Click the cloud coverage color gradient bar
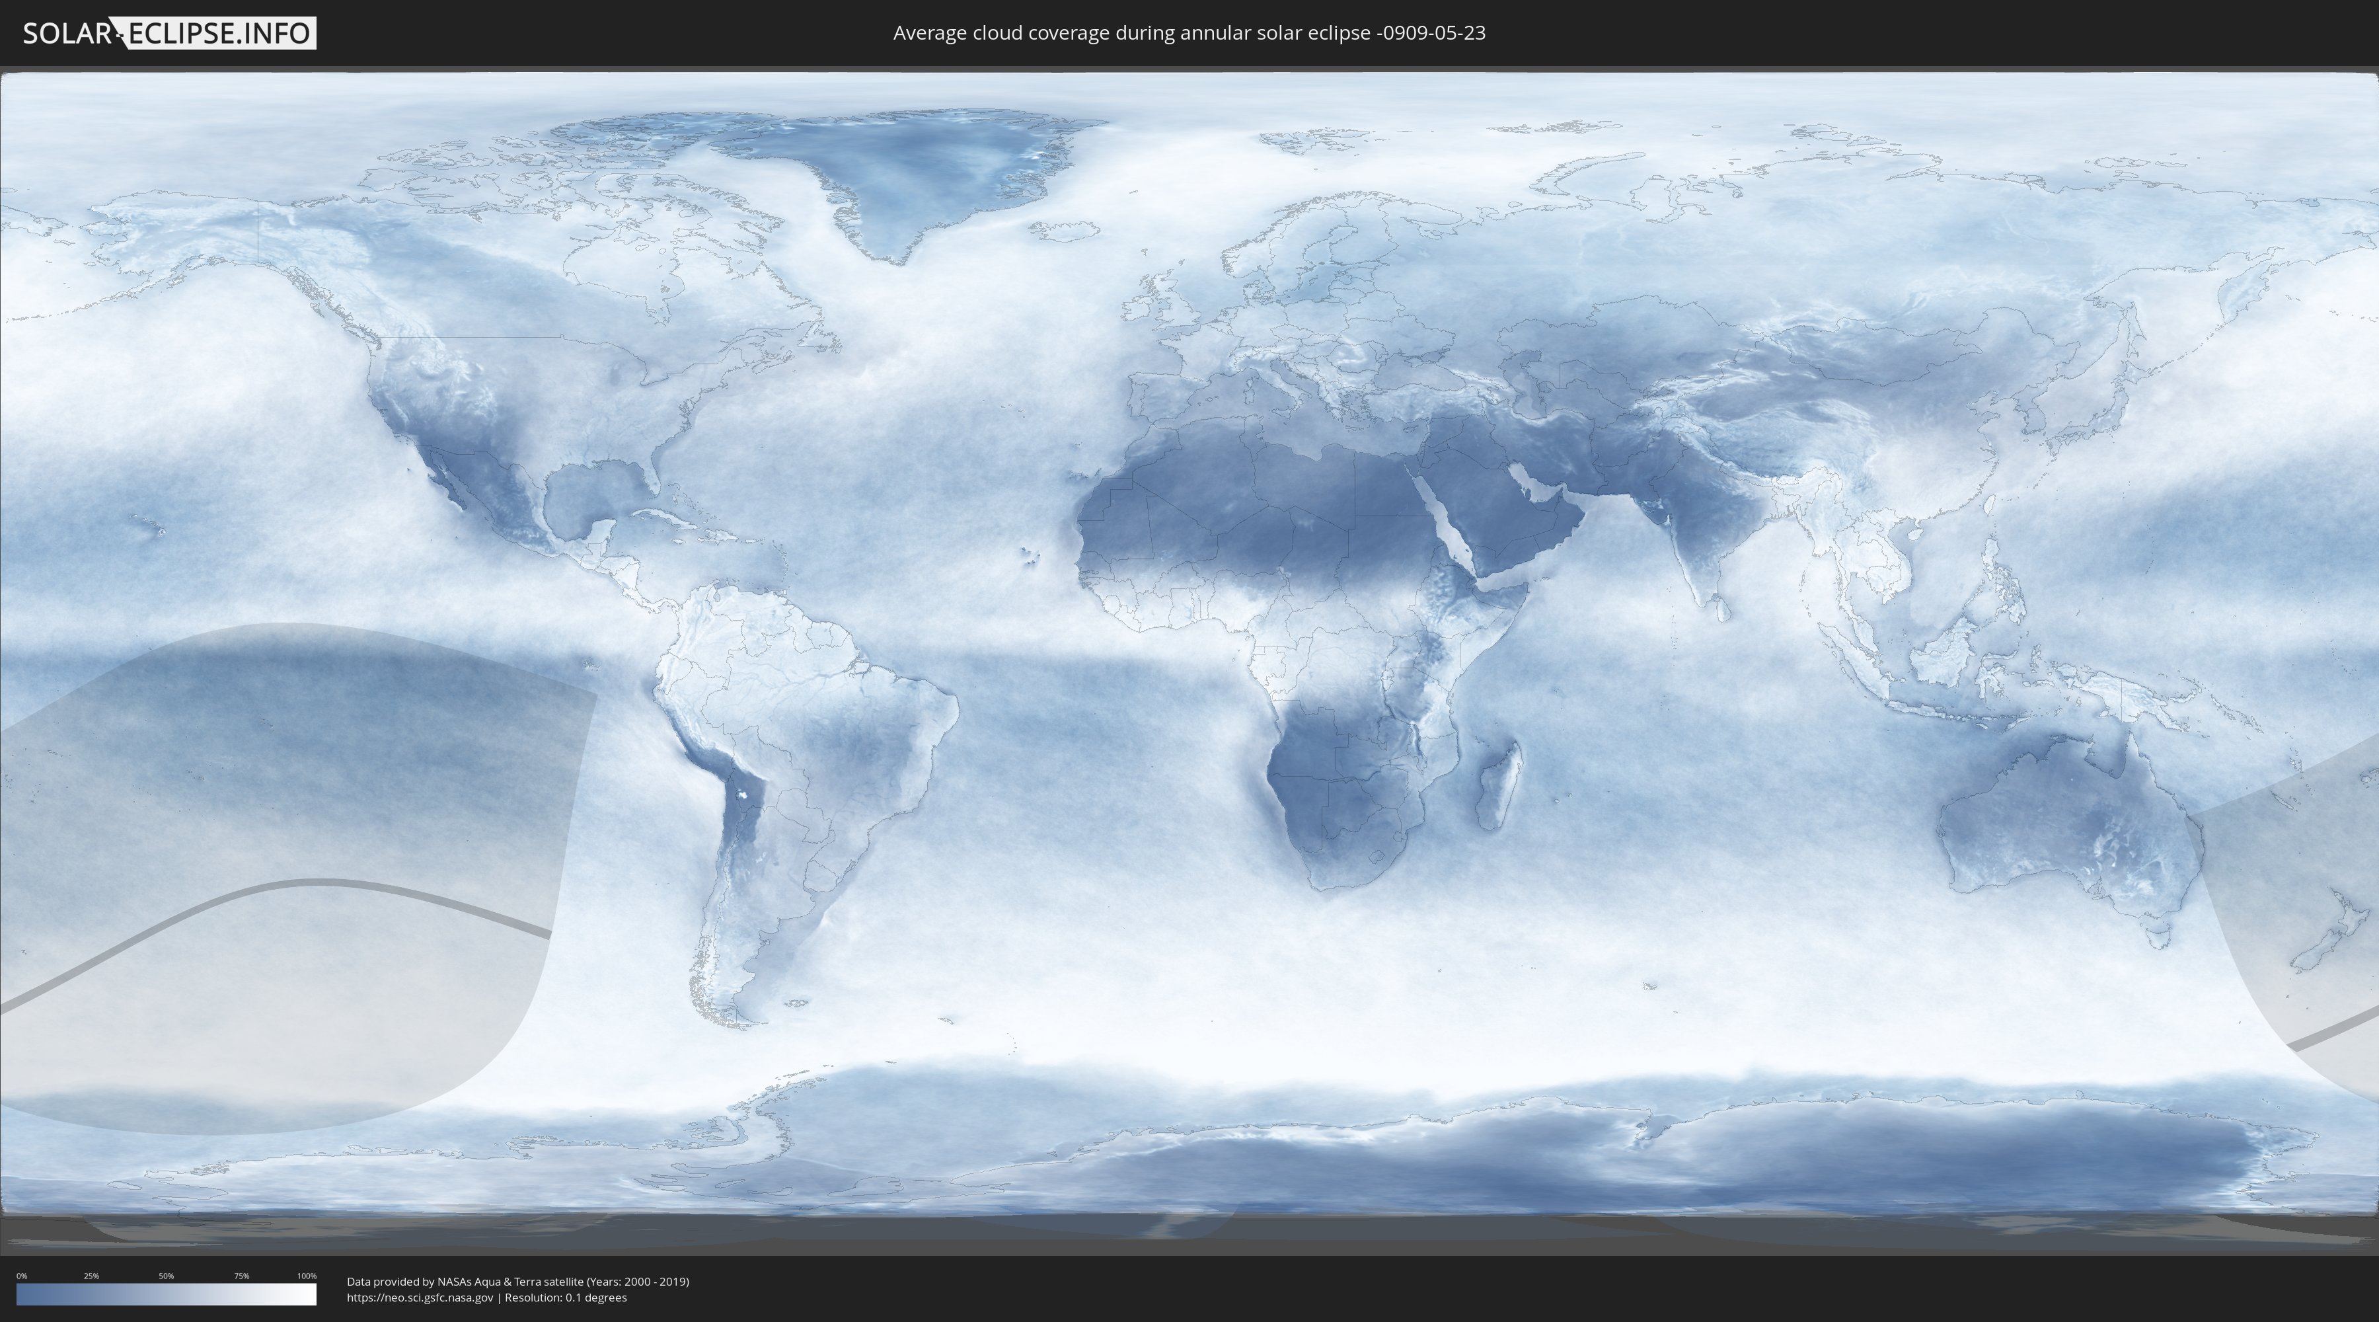2379x1322 pixels. click(167, 1294)
